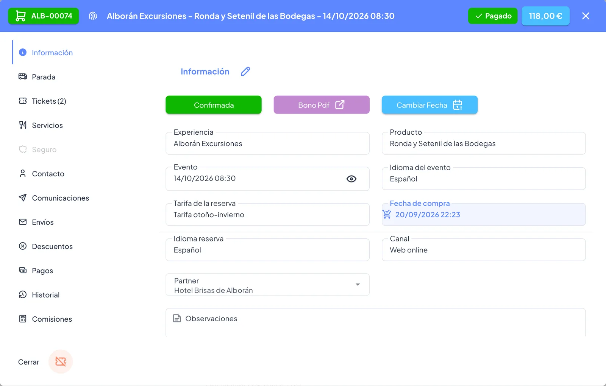Image resolution: width=606 pixels, height=386 pixels.
Task: Click the percent icon beside Descuentos
Action: [23, 246]
